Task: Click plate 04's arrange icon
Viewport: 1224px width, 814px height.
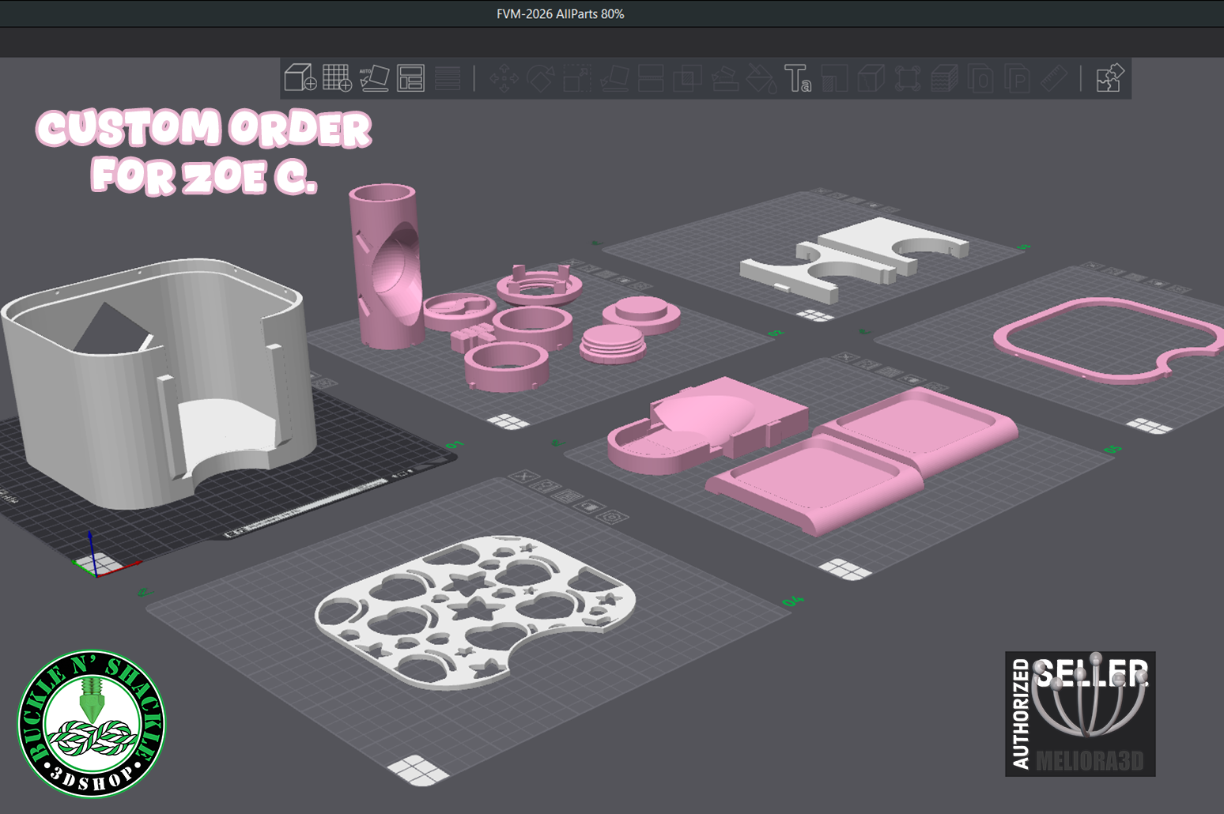Action: pos(567,497)
